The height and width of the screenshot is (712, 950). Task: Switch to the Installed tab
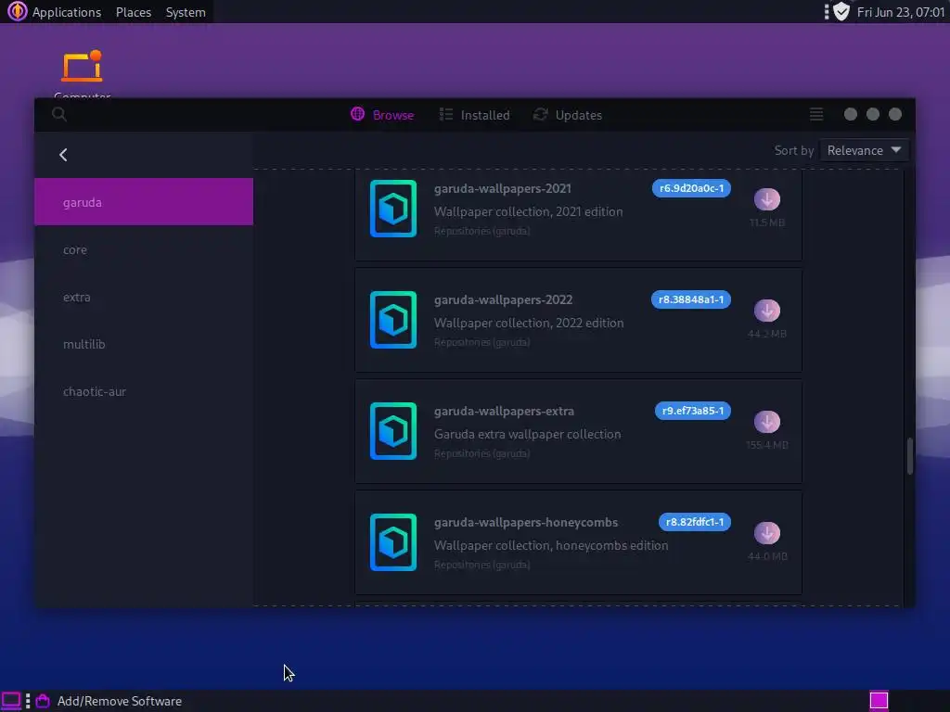pyautogui.click(x=474, y=114)
